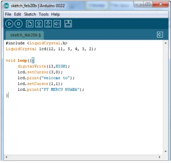The width and height of the screenshot is (171, 163).
Task: Click the Stop button in toolbar
Action: coord(19,24)
